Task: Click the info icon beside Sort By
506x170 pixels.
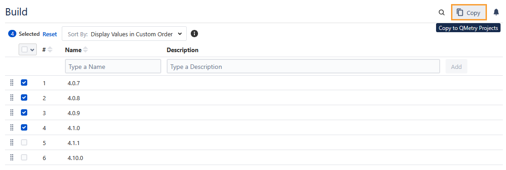Action: coord(194,34)
